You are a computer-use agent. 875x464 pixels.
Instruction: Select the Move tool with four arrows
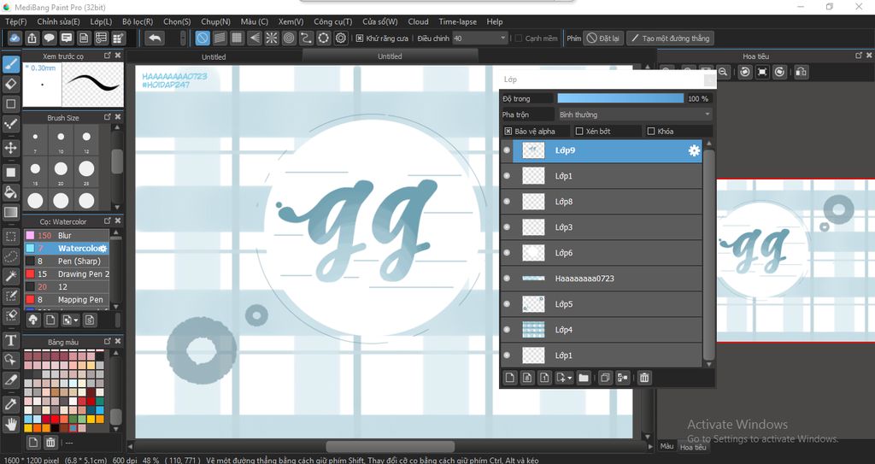pyautogui.click(x=10, y=148)
